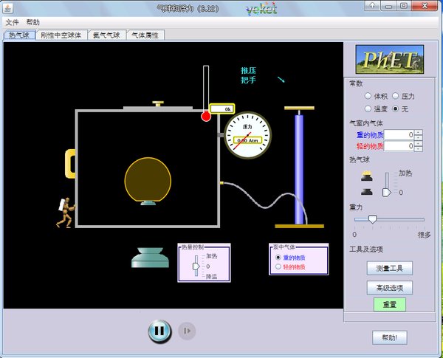Image resolution: width=443 pixels, height=358 pixels.
Task: Click the hot air balloon in chamber
Action: click(x=148, y=179)
